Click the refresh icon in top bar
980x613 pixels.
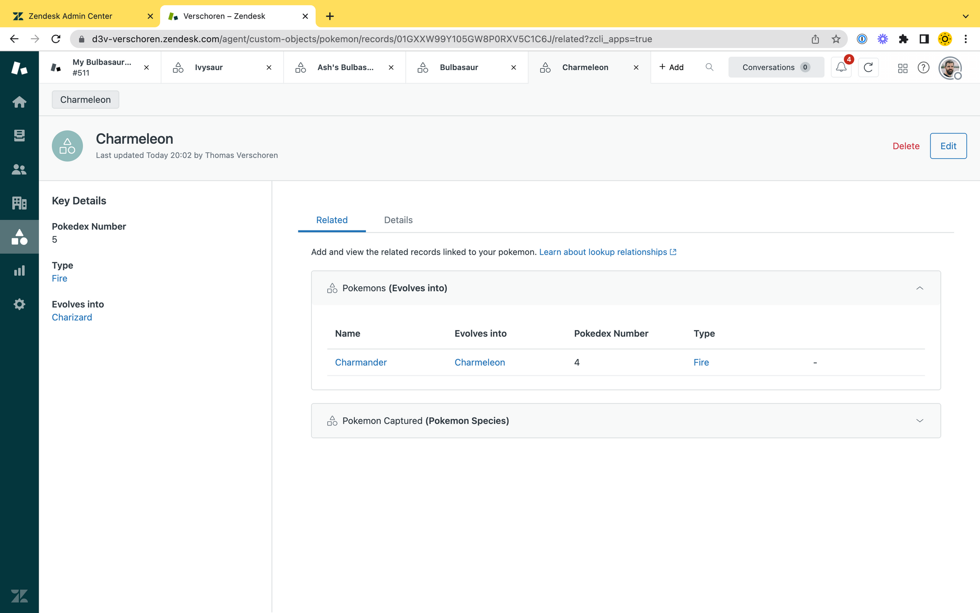pyautogui.click(x=868, y=67)
